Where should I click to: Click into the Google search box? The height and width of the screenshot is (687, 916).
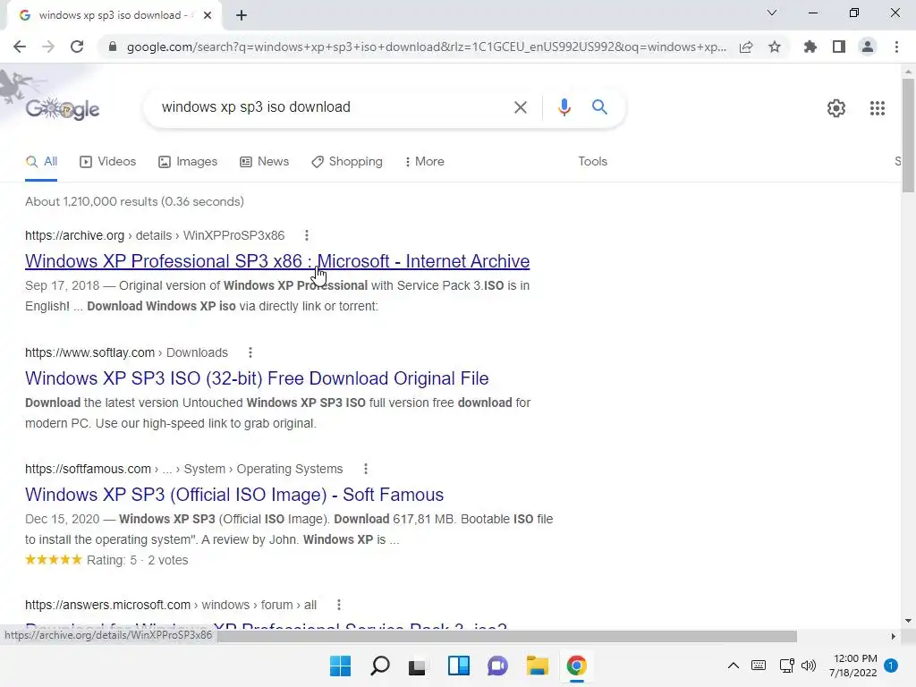333,107
